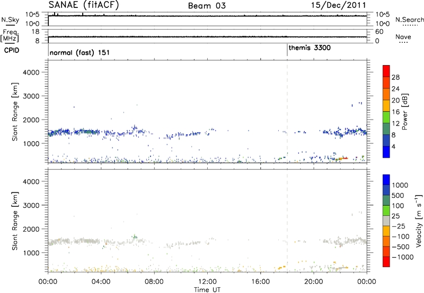Click the red top of power colorbar
This screenshot has height=293, width=424.
(386, 71)
